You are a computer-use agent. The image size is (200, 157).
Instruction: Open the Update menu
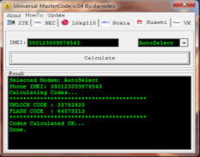pos(56,15)
